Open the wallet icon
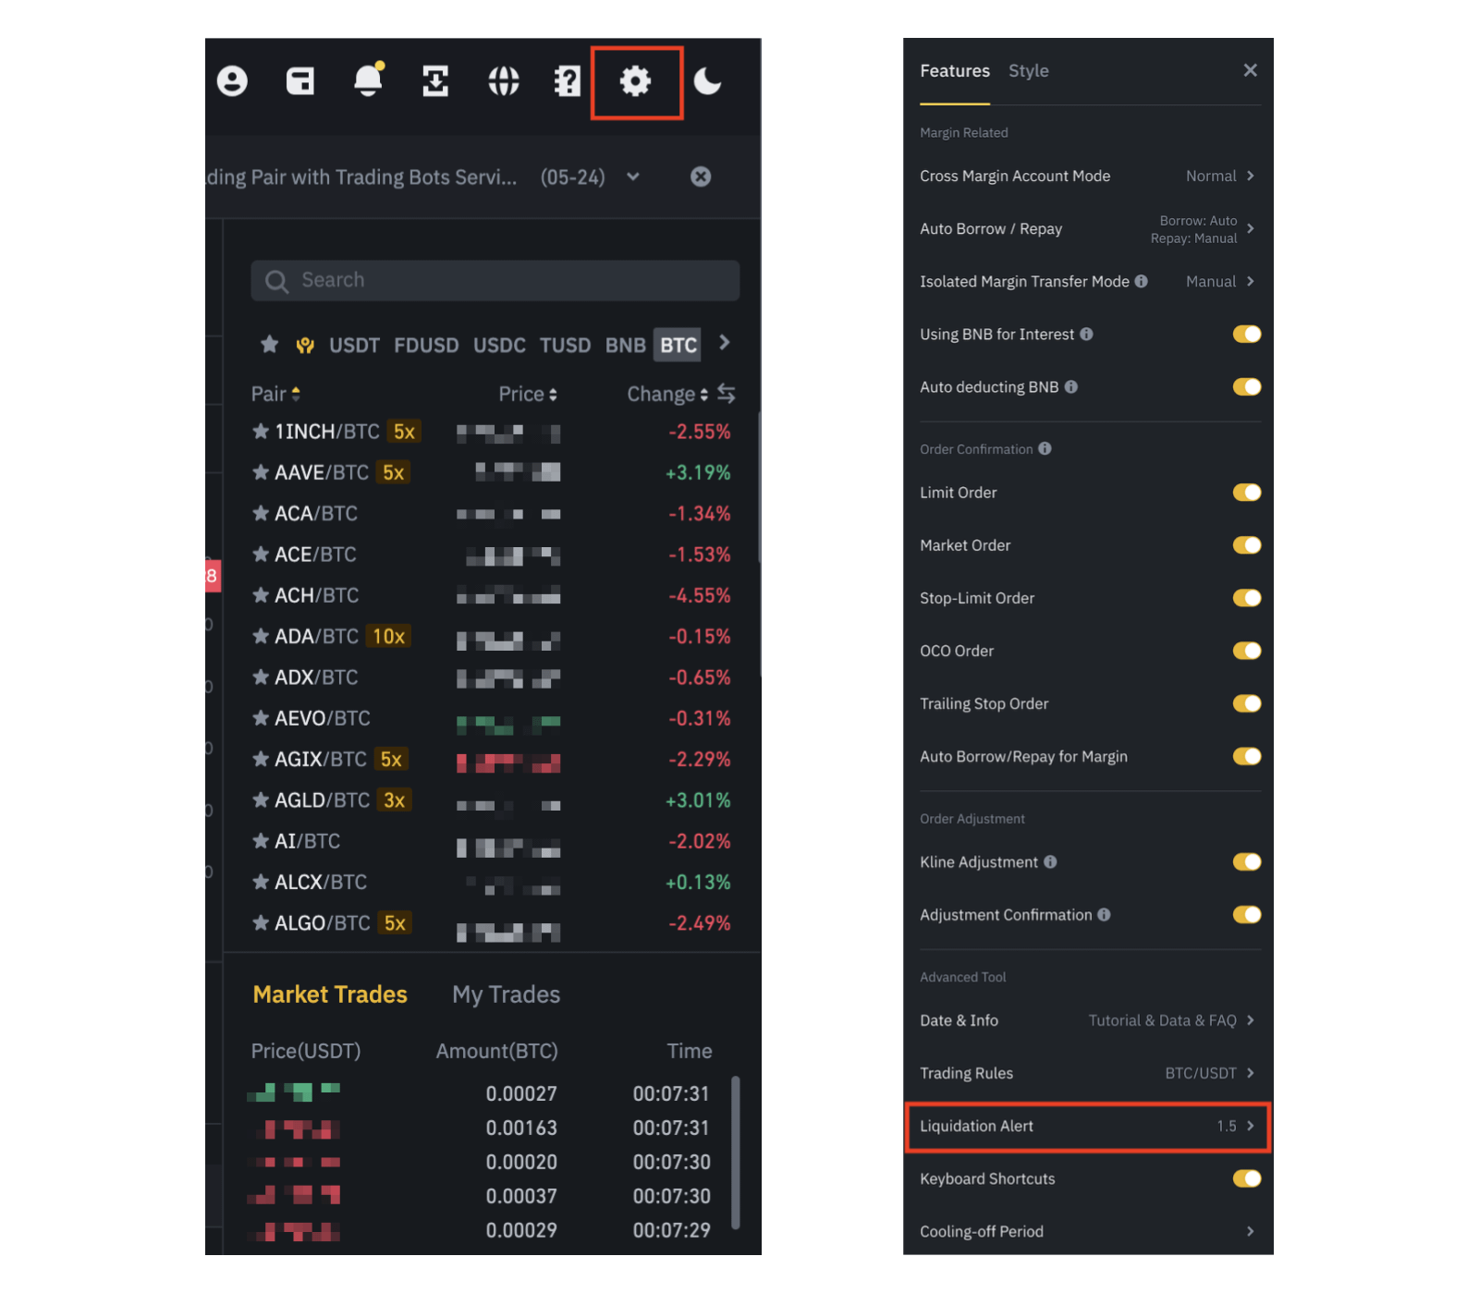1479x1293 pixels. (x=300, y=81)
